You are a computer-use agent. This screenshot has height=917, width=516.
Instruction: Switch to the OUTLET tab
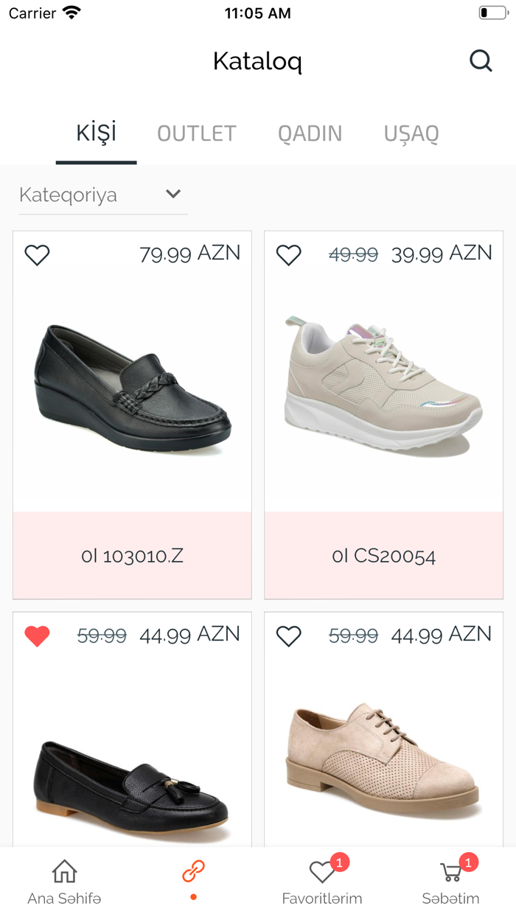[196, 133]
